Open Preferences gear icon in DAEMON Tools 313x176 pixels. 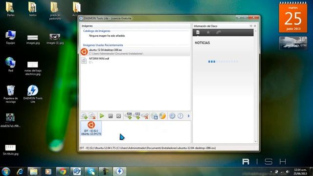(x=172, y=116)
